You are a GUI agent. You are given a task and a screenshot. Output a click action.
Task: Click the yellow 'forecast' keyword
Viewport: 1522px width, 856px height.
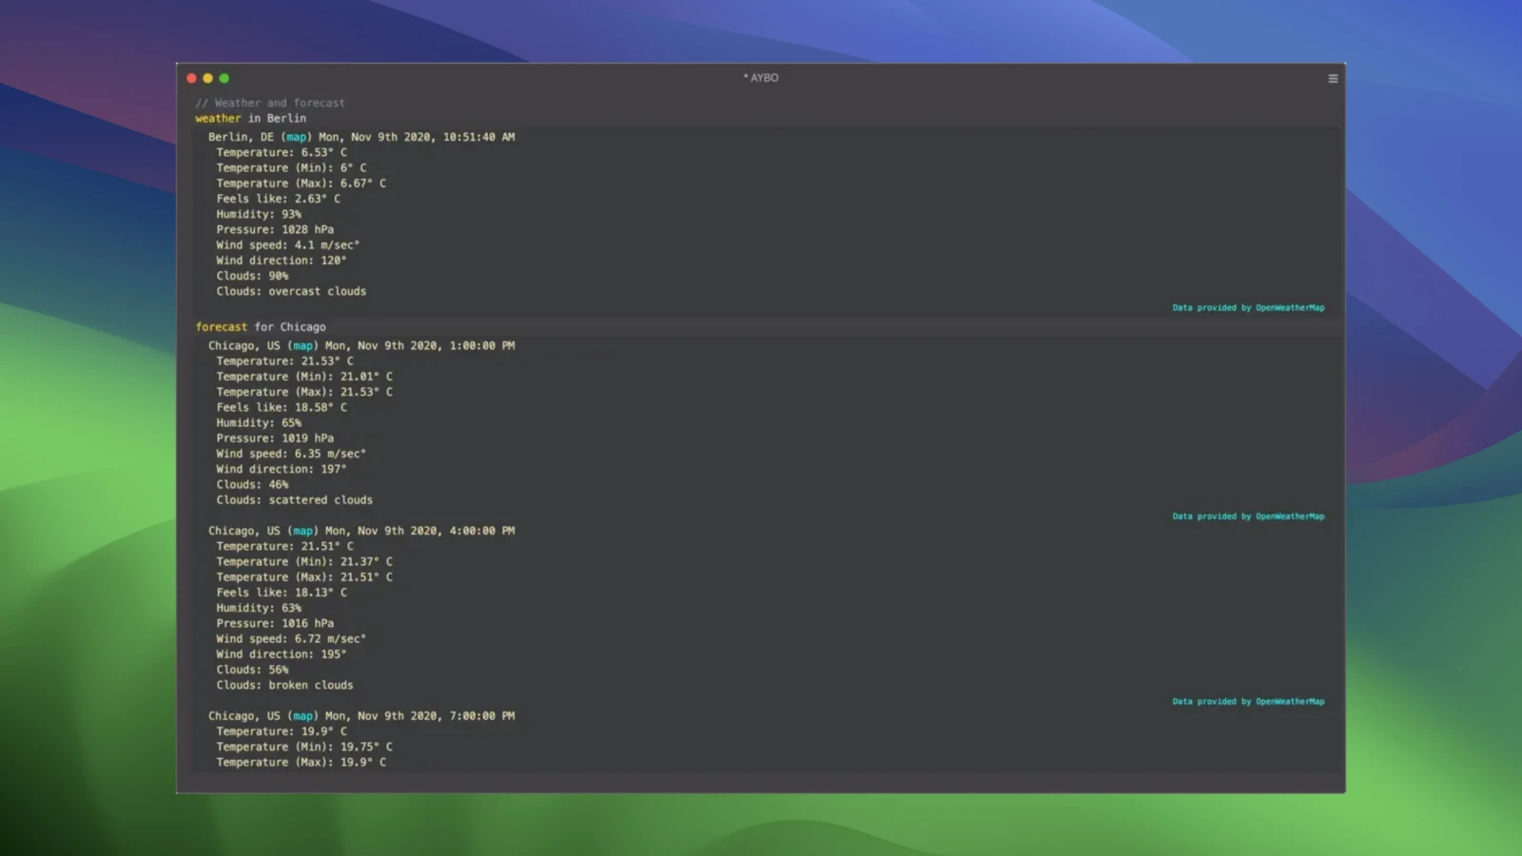pyautogui.click(x=221, y=327)
